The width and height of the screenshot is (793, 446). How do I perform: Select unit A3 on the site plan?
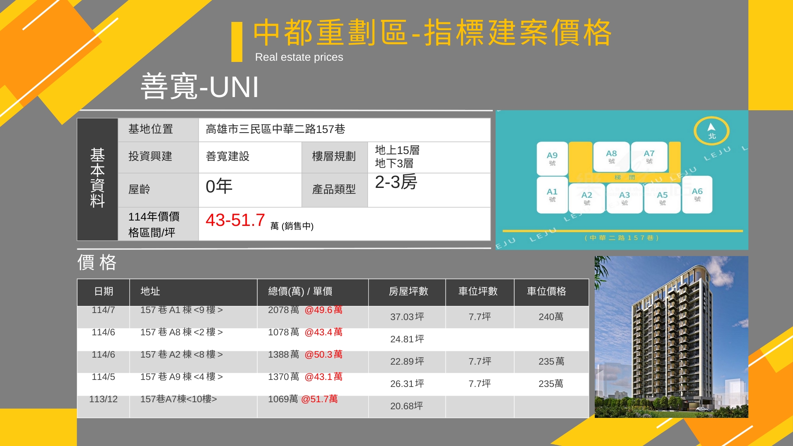(x=624, y=198)
